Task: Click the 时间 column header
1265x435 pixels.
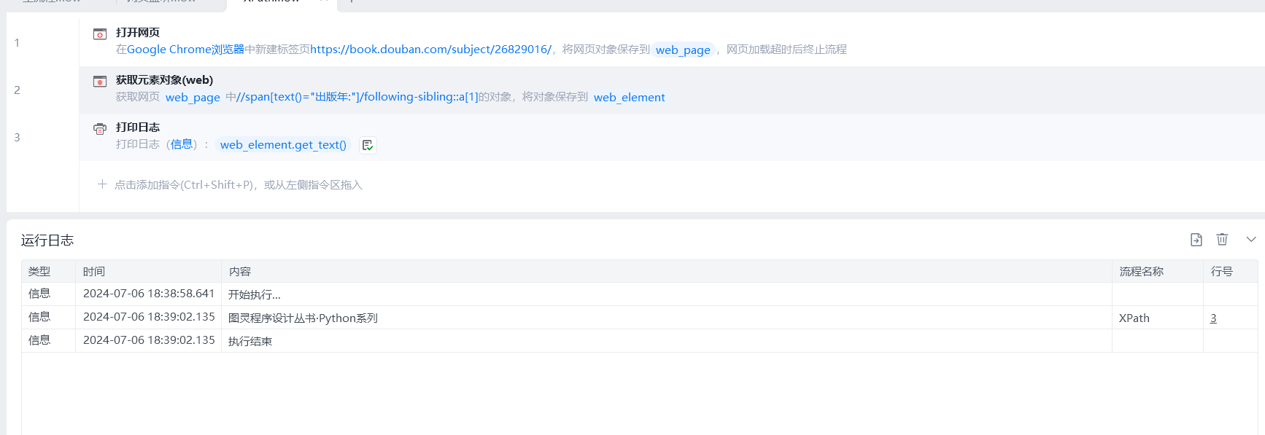Action: (x=94, y=271)
